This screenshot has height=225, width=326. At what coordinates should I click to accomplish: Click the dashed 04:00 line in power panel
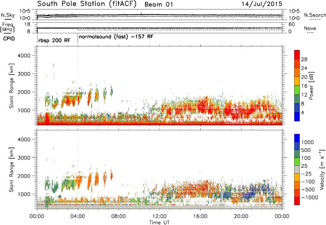point(78,86)
